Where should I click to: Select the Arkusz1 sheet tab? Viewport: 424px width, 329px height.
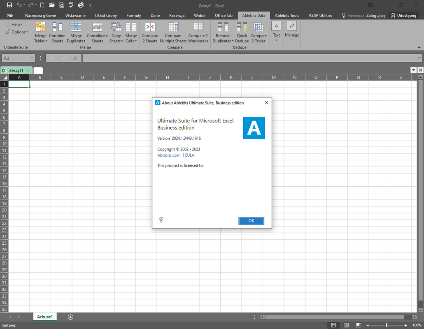tap(45, 317)
